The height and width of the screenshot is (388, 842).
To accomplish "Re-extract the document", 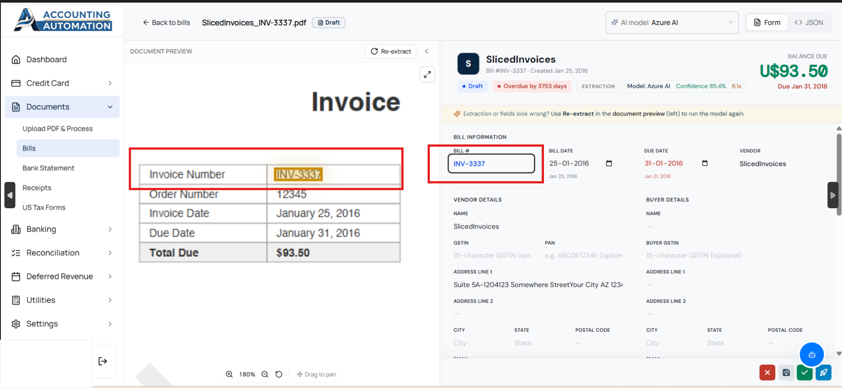I will pyautogui.click(x=391, y=51).
